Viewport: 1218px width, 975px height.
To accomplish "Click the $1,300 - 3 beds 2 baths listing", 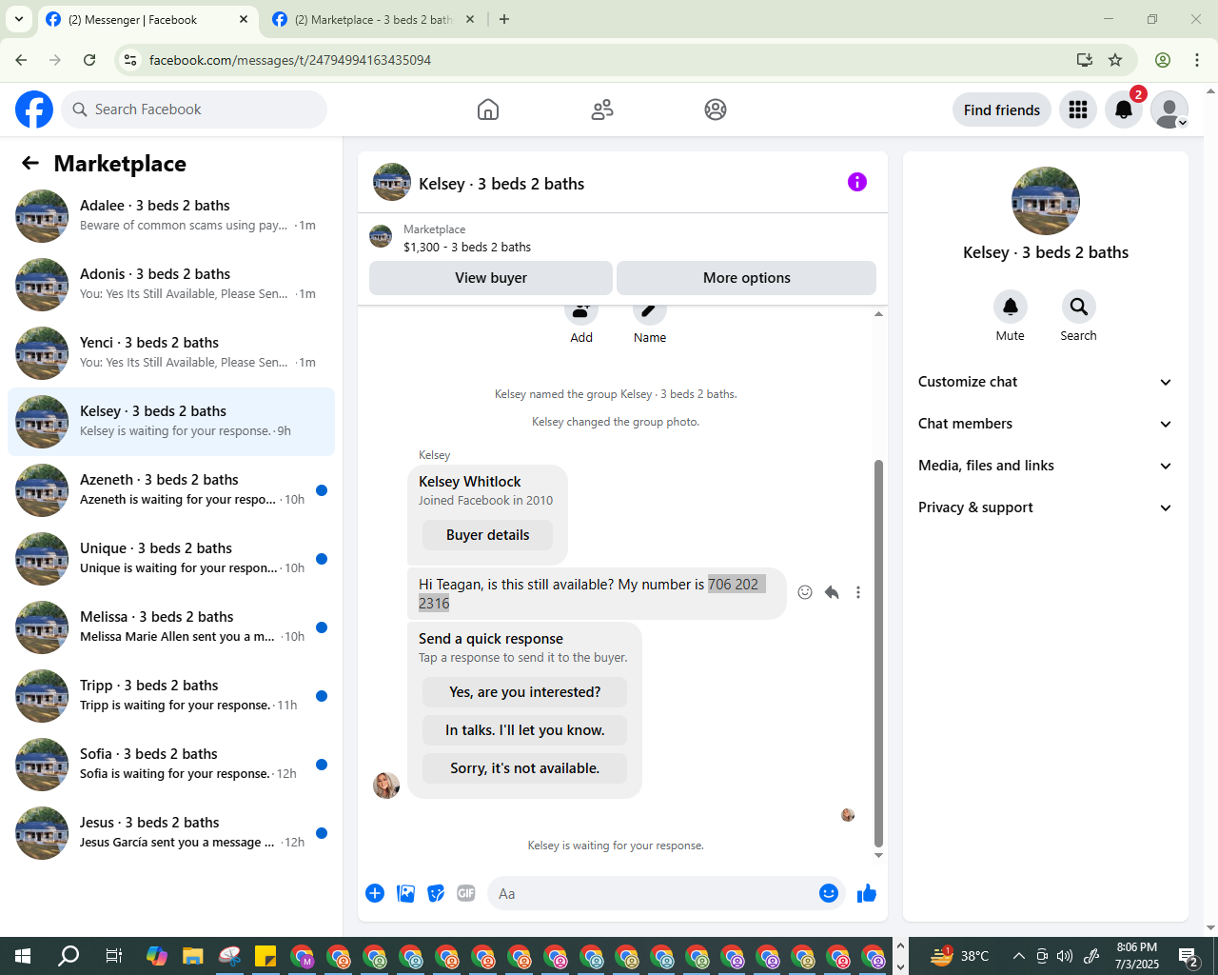I will coord(467,247).
